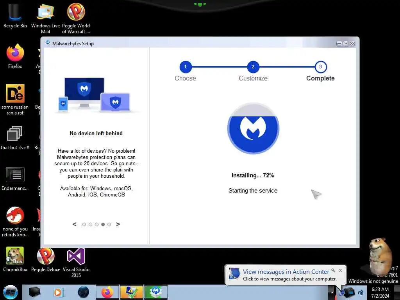
Task: Click step 3 Complete indicator
Action: [320, 67]
